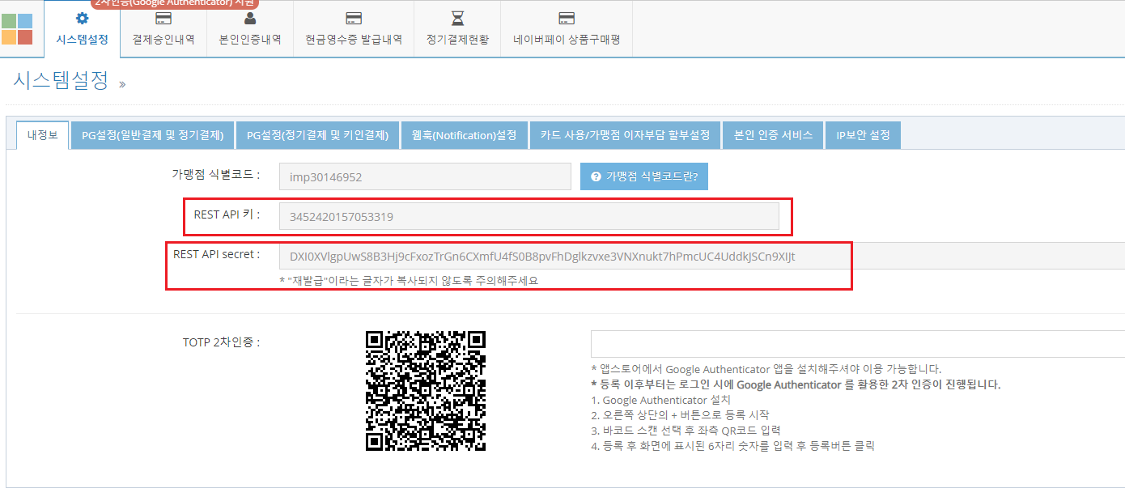Open the 결제승인내역 menu
This screenshot has width=1125, height=501.
pos(163,29)
